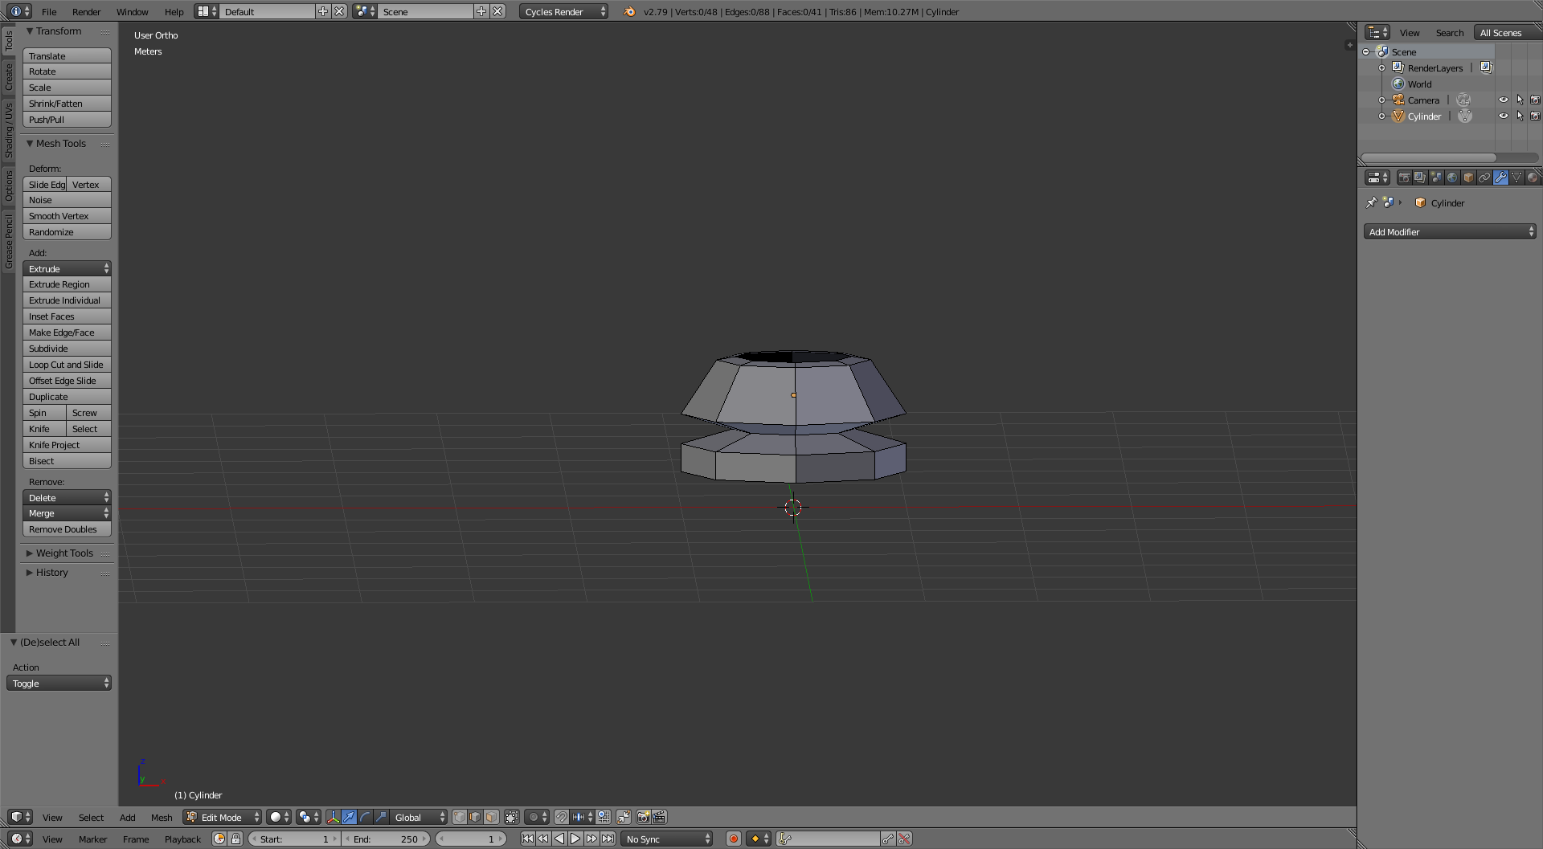Open the Add Modifier dropdown

pyautogui.click(x=1450, y=232)
